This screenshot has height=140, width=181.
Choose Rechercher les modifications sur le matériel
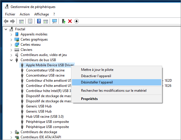[116, 91]
